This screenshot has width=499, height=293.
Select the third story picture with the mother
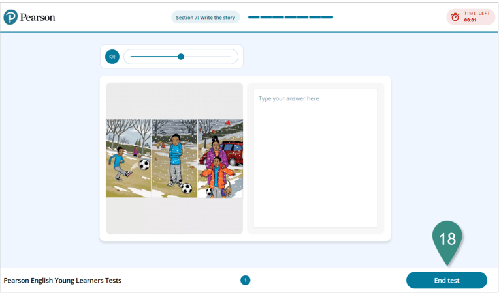click(220, 158)
